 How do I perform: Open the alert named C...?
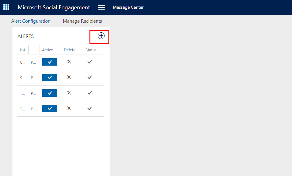pyautogui.click(x=23, y=62)
